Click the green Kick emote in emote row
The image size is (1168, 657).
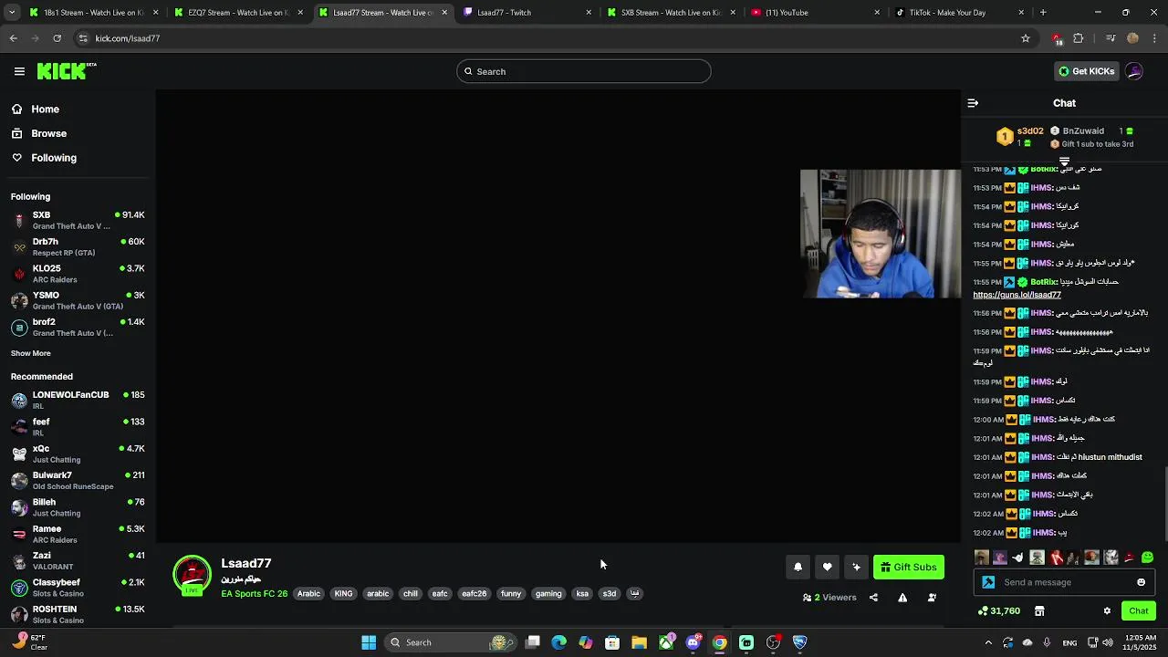(1147, 558)
